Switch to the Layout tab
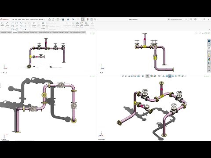The image size is (211, 158). (9, 32)
